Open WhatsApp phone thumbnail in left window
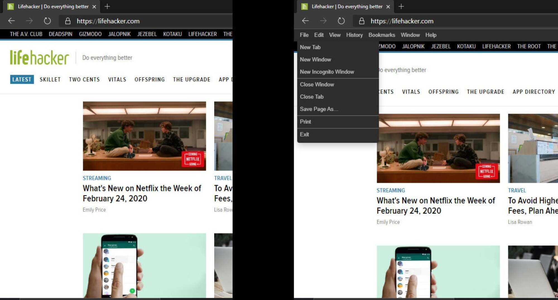This screenshot has height=300, width=558. click(x=144, y=265)
